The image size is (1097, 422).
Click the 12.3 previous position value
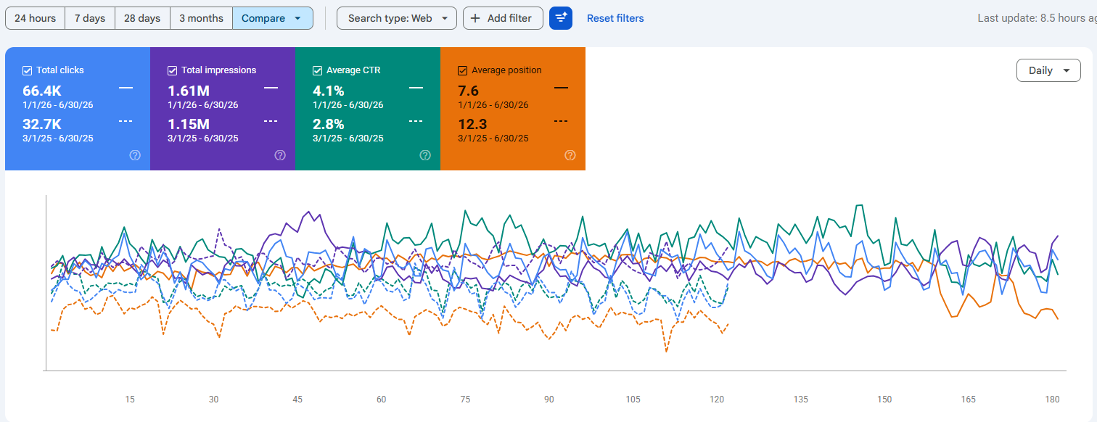point(472,124)
